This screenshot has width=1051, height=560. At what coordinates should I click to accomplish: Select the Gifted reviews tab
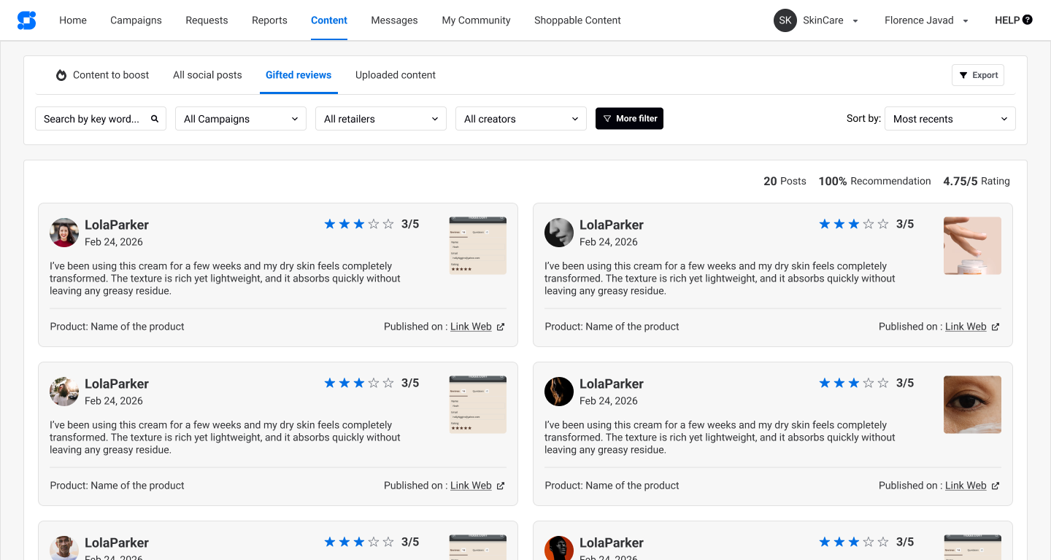pos(299,75)
